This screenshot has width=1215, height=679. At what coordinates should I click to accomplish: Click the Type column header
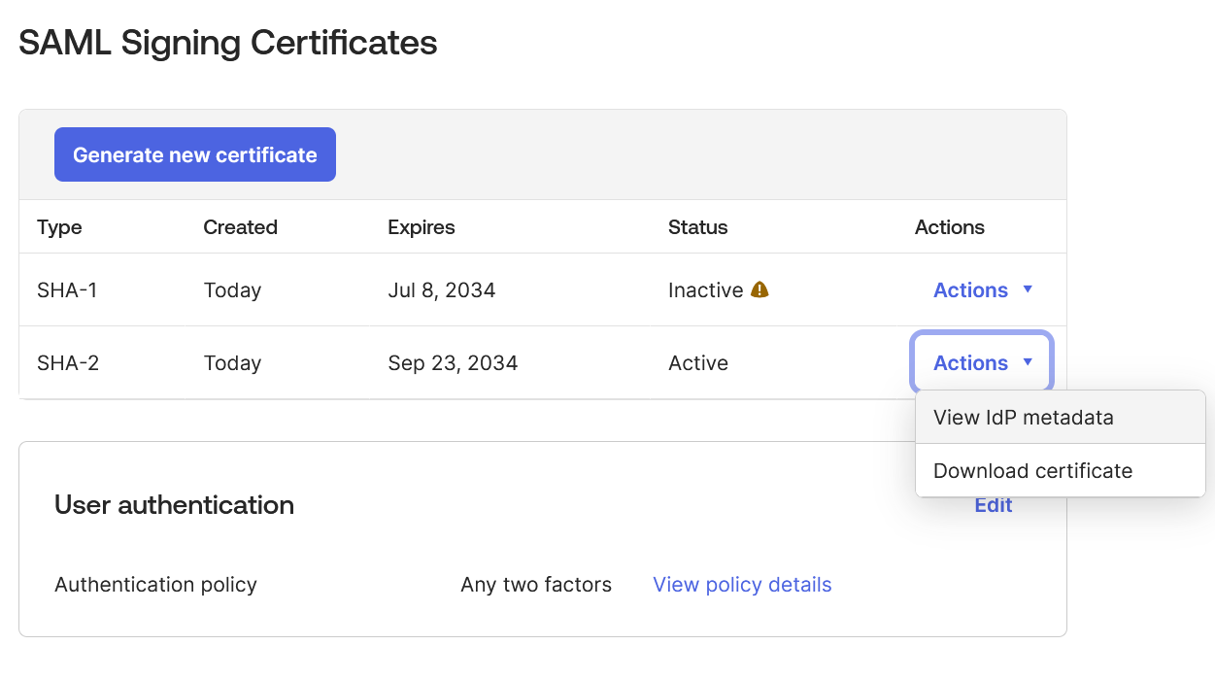coord(59,227)
